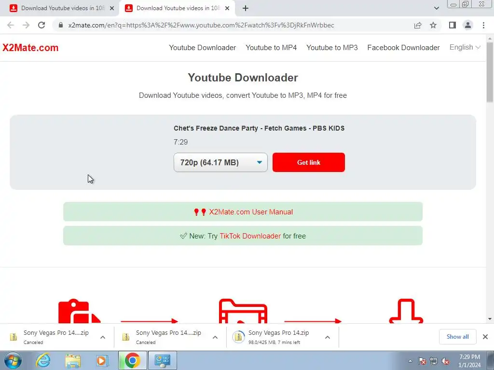Open a new tab with plus icon

click(x=246, y=8)
